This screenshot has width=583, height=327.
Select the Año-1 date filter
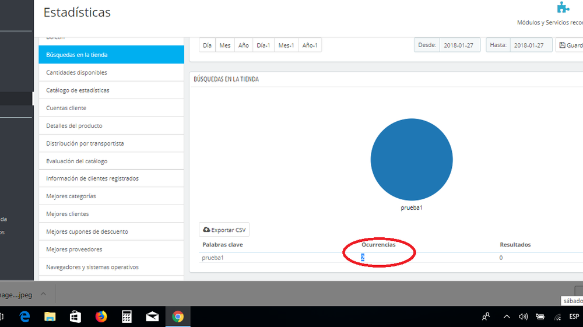[x=310, y=45]
